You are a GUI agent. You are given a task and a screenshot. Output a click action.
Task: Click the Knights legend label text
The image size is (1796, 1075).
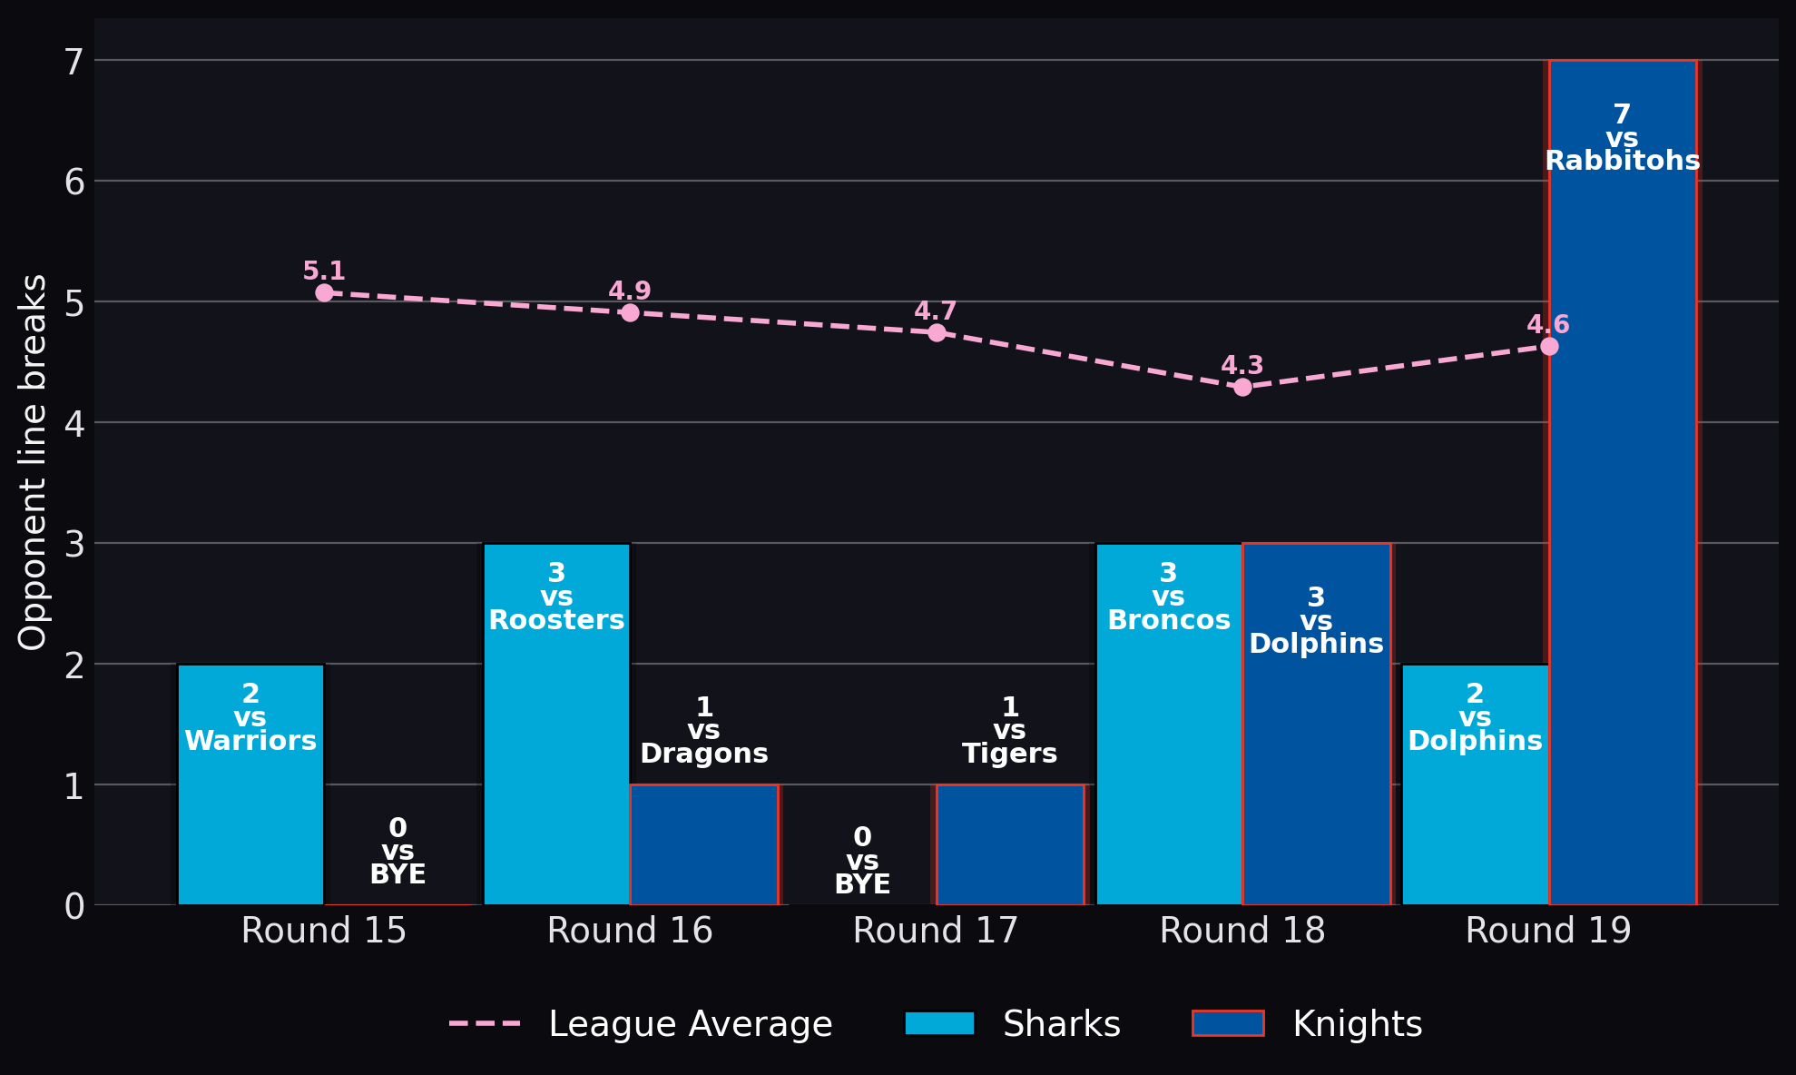(x=1358, y=1024)
